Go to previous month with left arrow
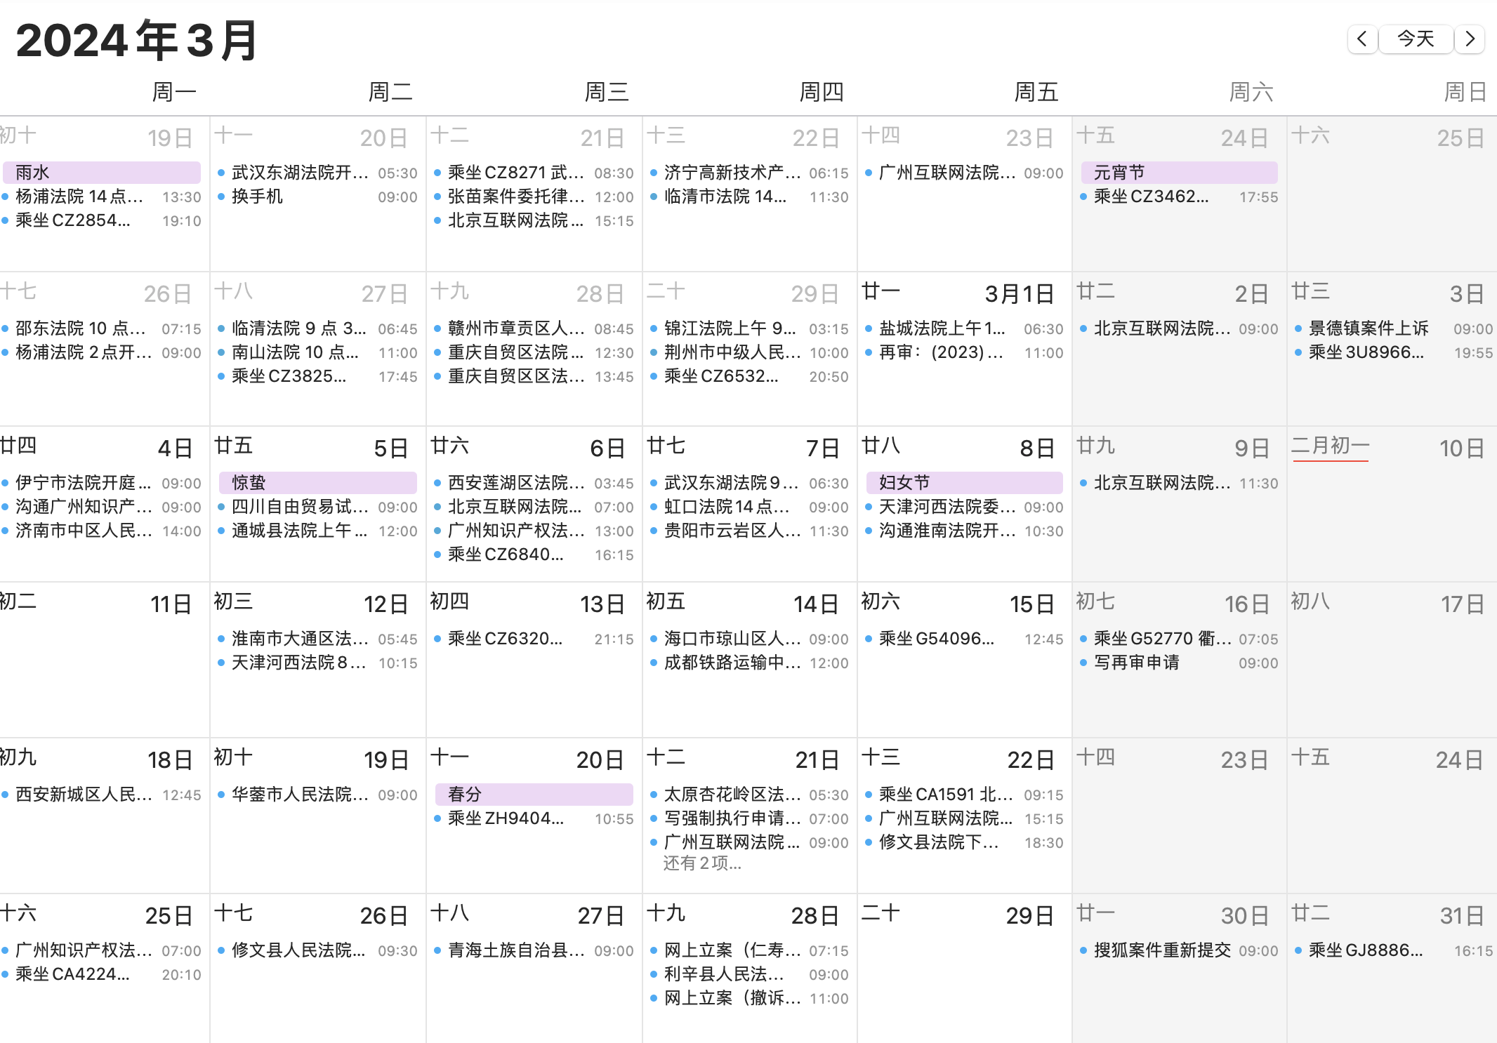Screen dimensions: 1497x1043 [x=1362, y=39]
